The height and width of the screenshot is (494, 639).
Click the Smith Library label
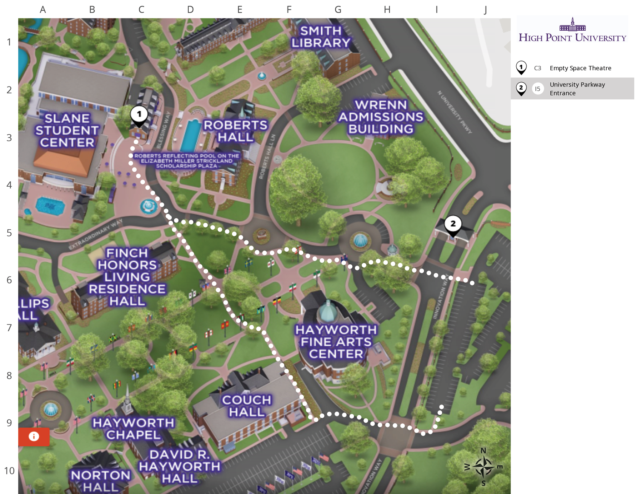tap(321, 37)
